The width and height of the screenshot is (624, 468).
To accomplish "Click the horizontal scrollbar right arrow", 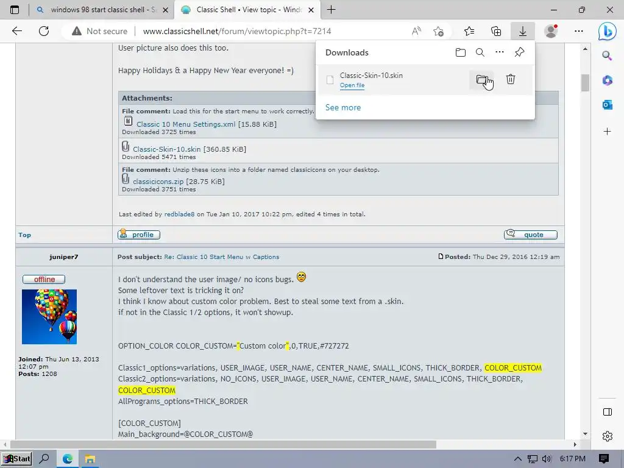I will (575, 444).
